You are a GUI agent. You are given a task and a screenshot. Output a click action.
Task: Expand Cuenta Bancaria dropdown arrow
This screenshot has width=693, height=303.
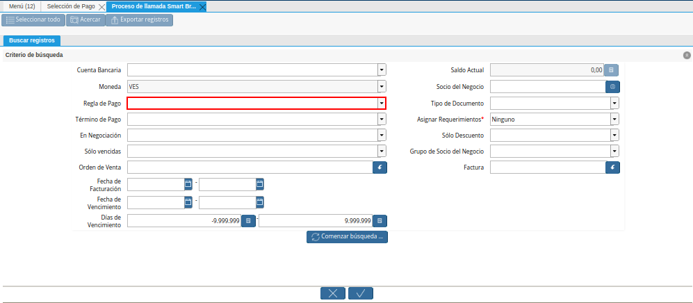point(382,70)
